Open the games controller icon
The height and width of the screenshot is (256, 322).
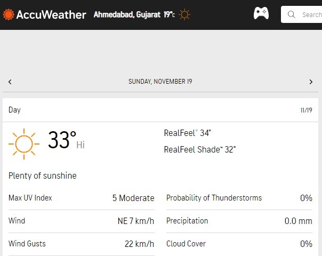coord(261,14)
